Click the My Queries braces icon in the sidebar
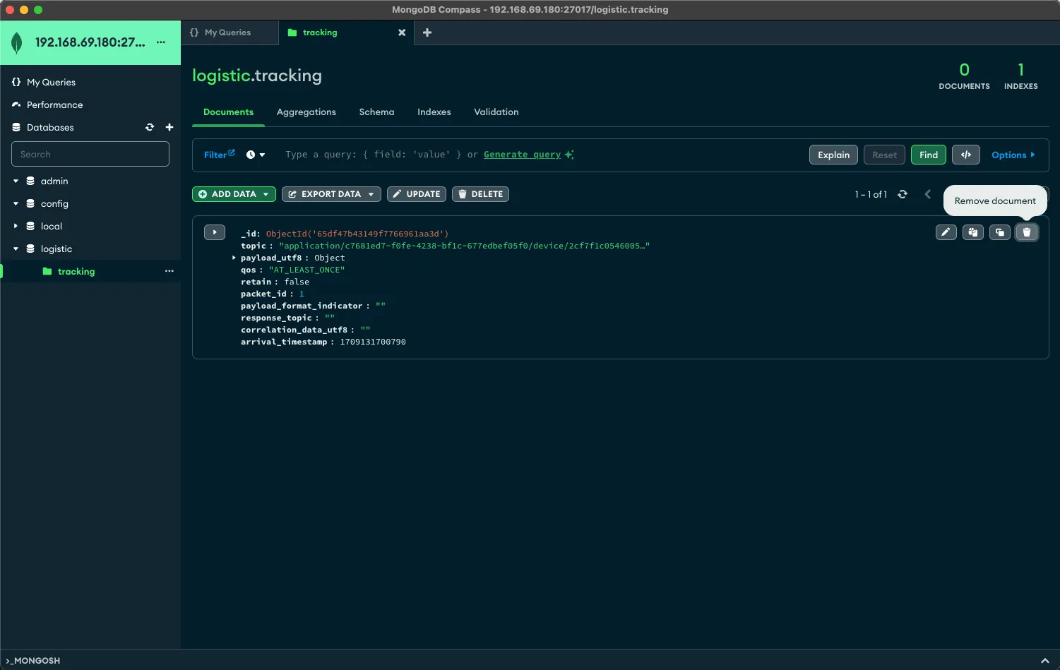 click(x=16, y=82)
